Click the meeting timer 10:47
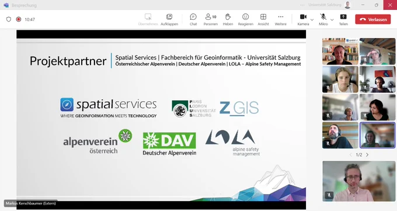Screen dimensions: 397x211 (30, 19)
